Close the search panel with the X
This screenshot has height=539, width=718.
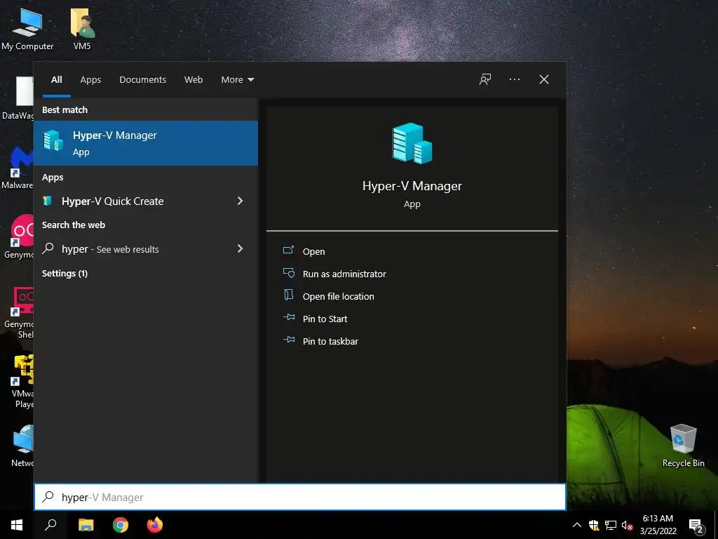click(544, 79)
